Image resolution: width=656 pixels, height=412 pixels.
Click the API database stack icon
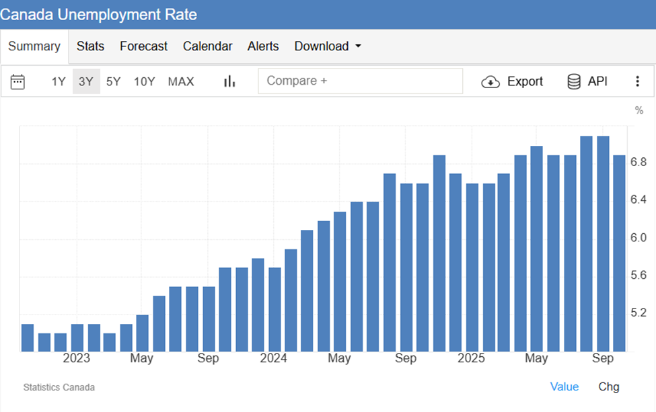pyautogui.click(x=574, y=82)
